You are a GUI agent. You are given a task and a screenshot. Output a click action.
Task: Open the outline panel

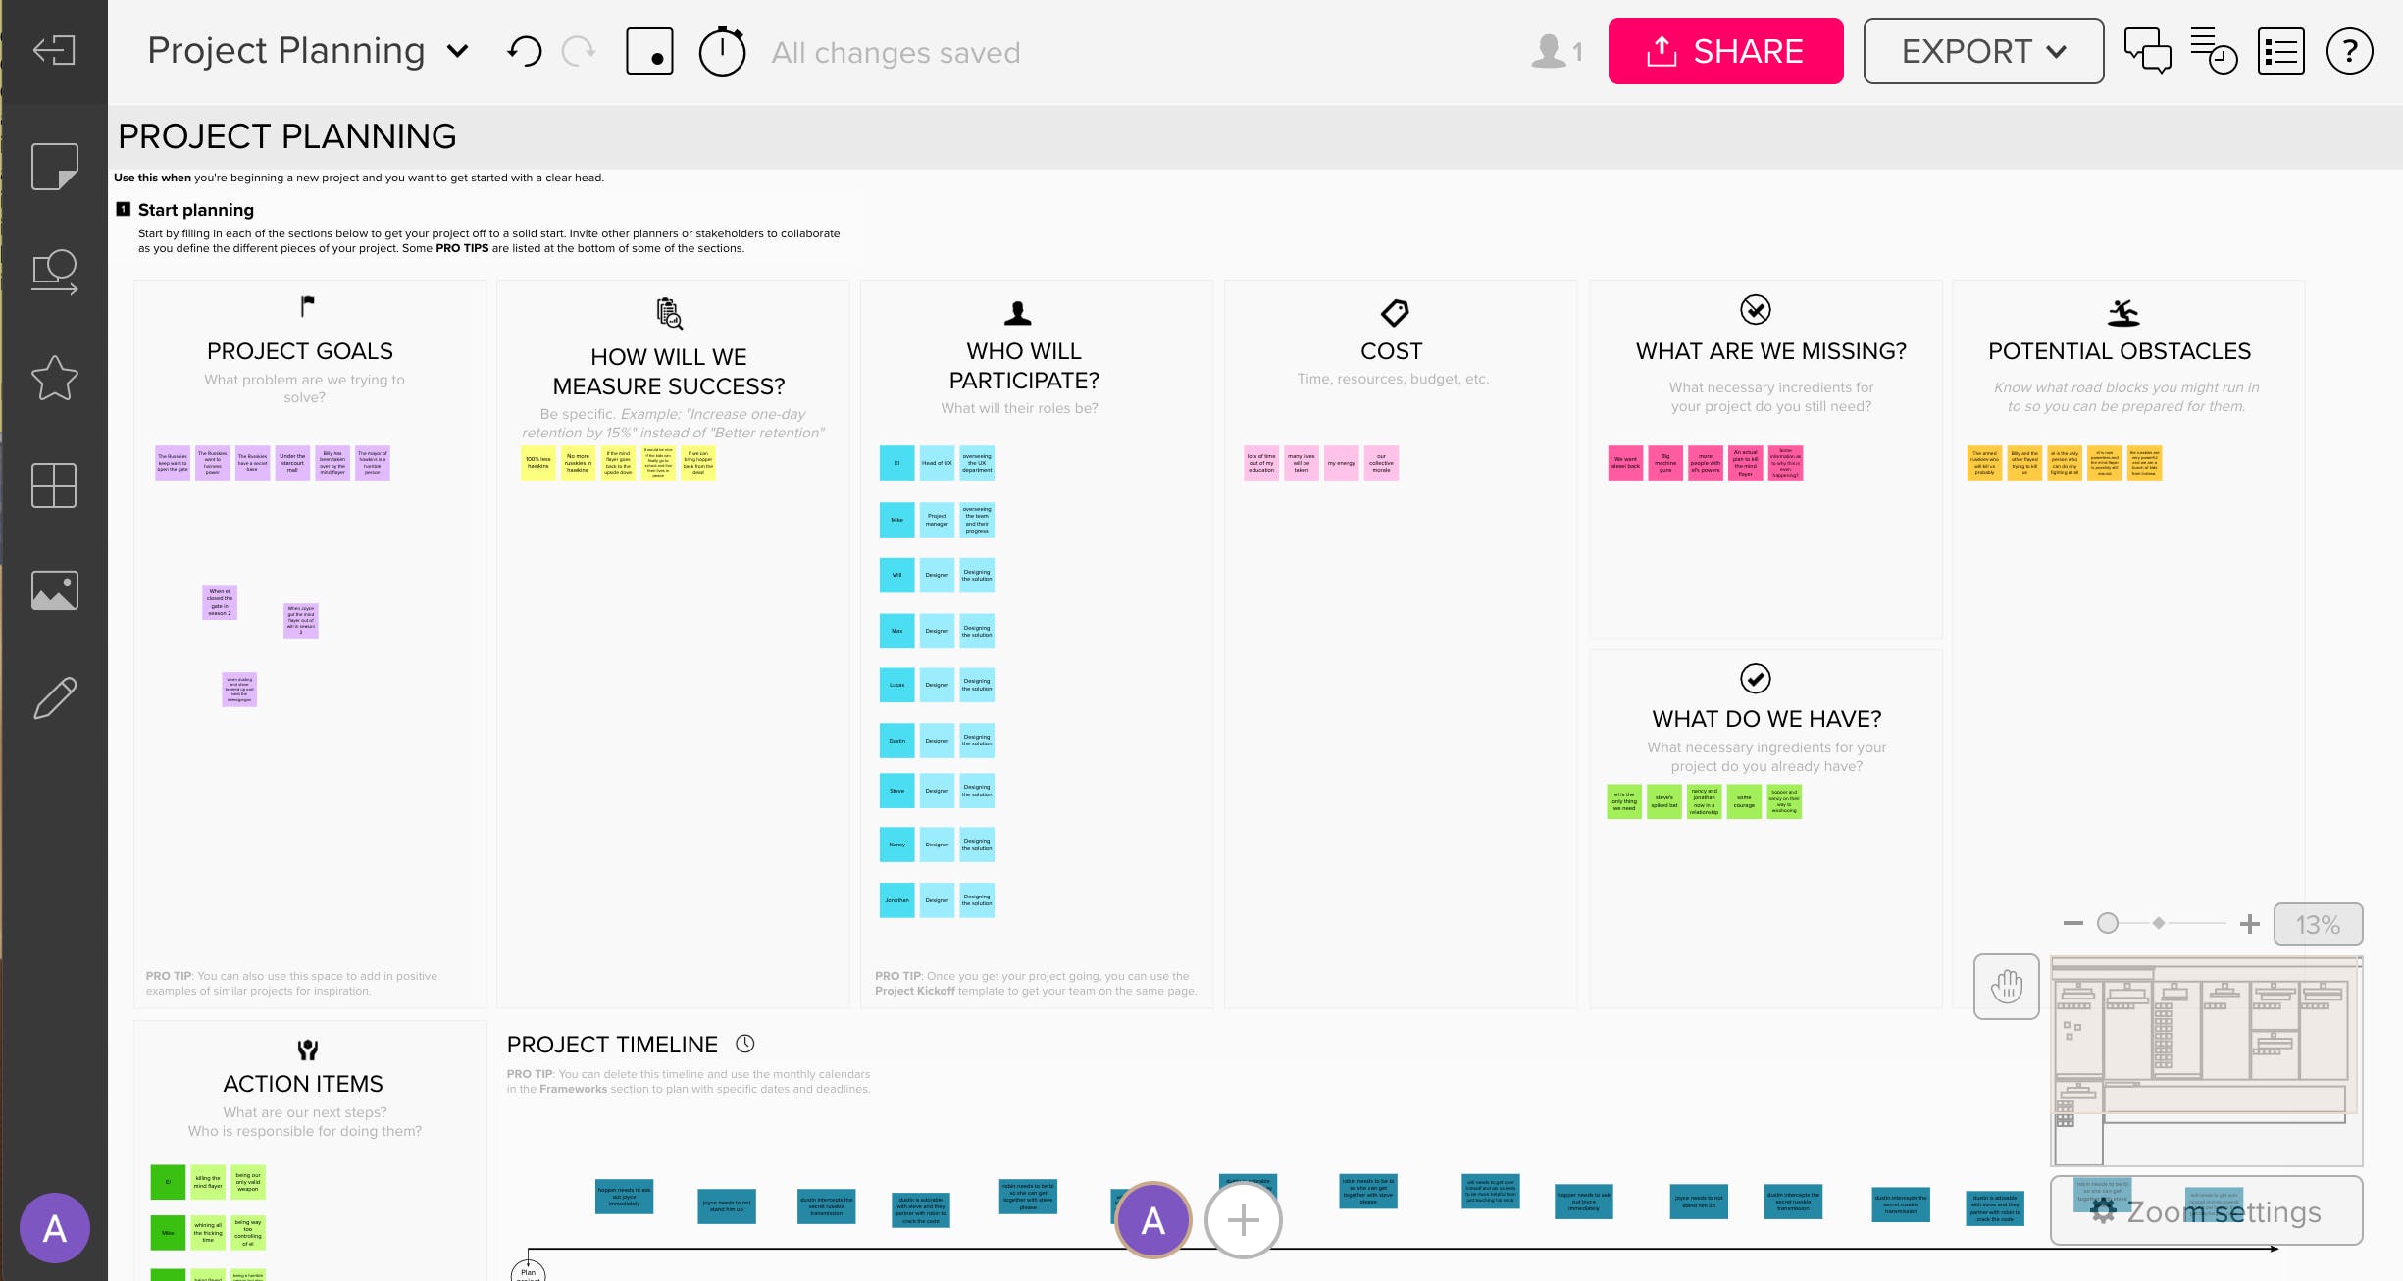(2280, 52)
